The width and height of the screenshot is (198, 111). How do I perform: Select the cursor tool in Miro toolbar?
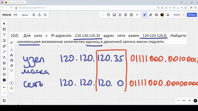coord(4,23)
